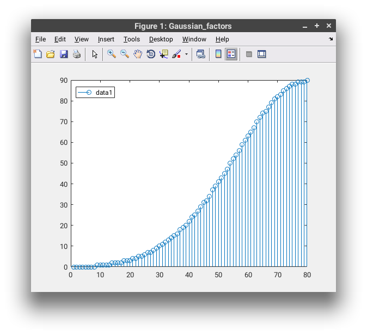The width and height of the screenshot is (367, 335).
Task: Open the Tools menu
Action: tap(132, 39)
